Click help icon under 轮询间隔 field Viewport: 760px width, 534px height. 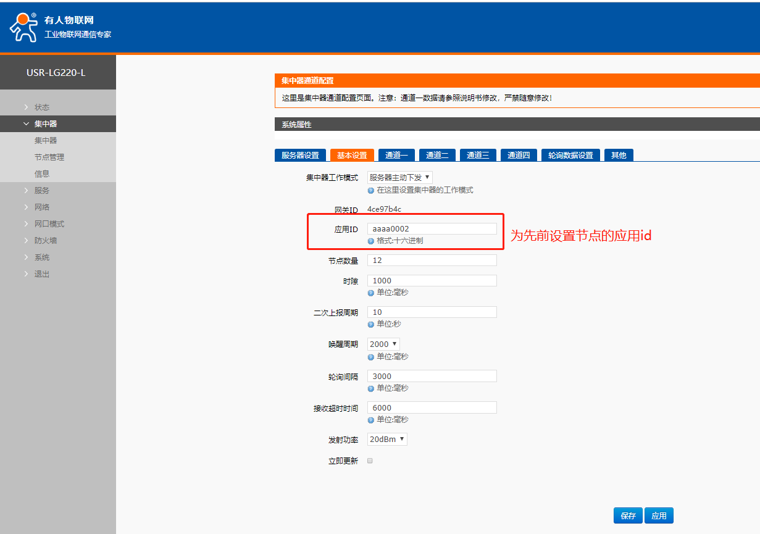pos(371,388)
